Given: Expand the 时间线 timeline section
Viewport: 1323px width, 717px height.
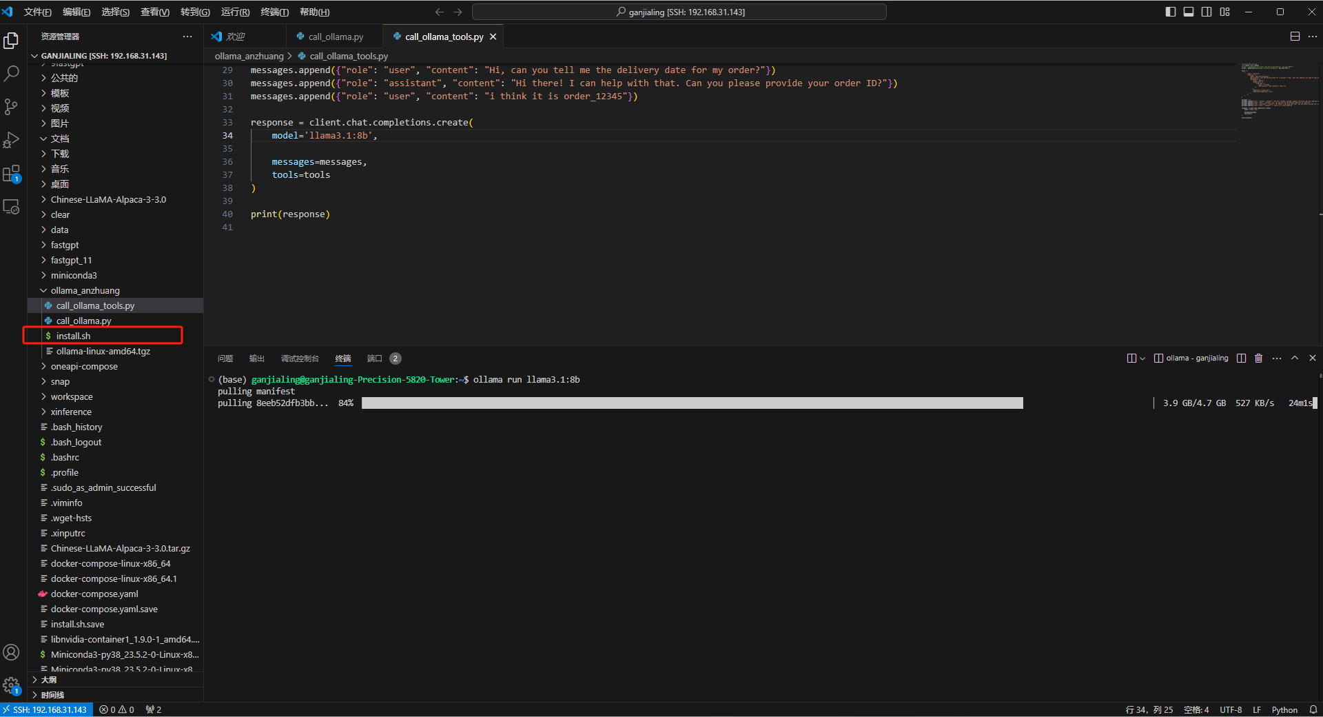Looking at the screenshot, I should (115, 695).
